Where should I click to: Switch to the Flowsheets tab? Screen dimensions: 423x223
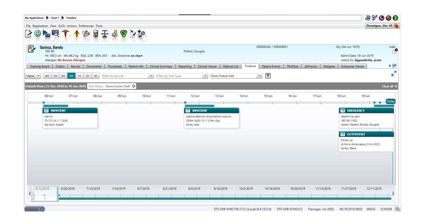tap(115, 66)
